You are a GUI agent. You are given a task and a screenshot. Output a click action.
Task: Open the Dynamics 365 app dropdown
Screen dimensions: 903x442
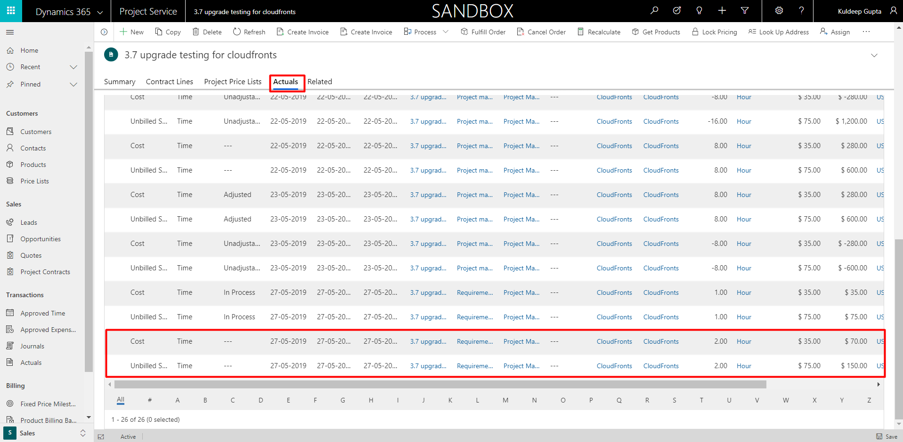click(100, 12)
